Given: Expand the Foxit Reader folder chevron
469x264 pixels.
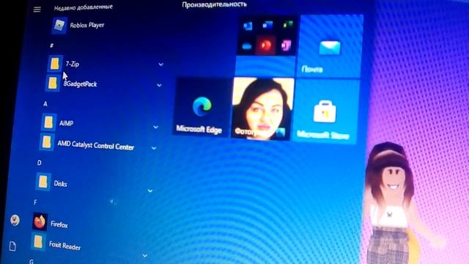Looking at the screenshot, I should (145, 255).
